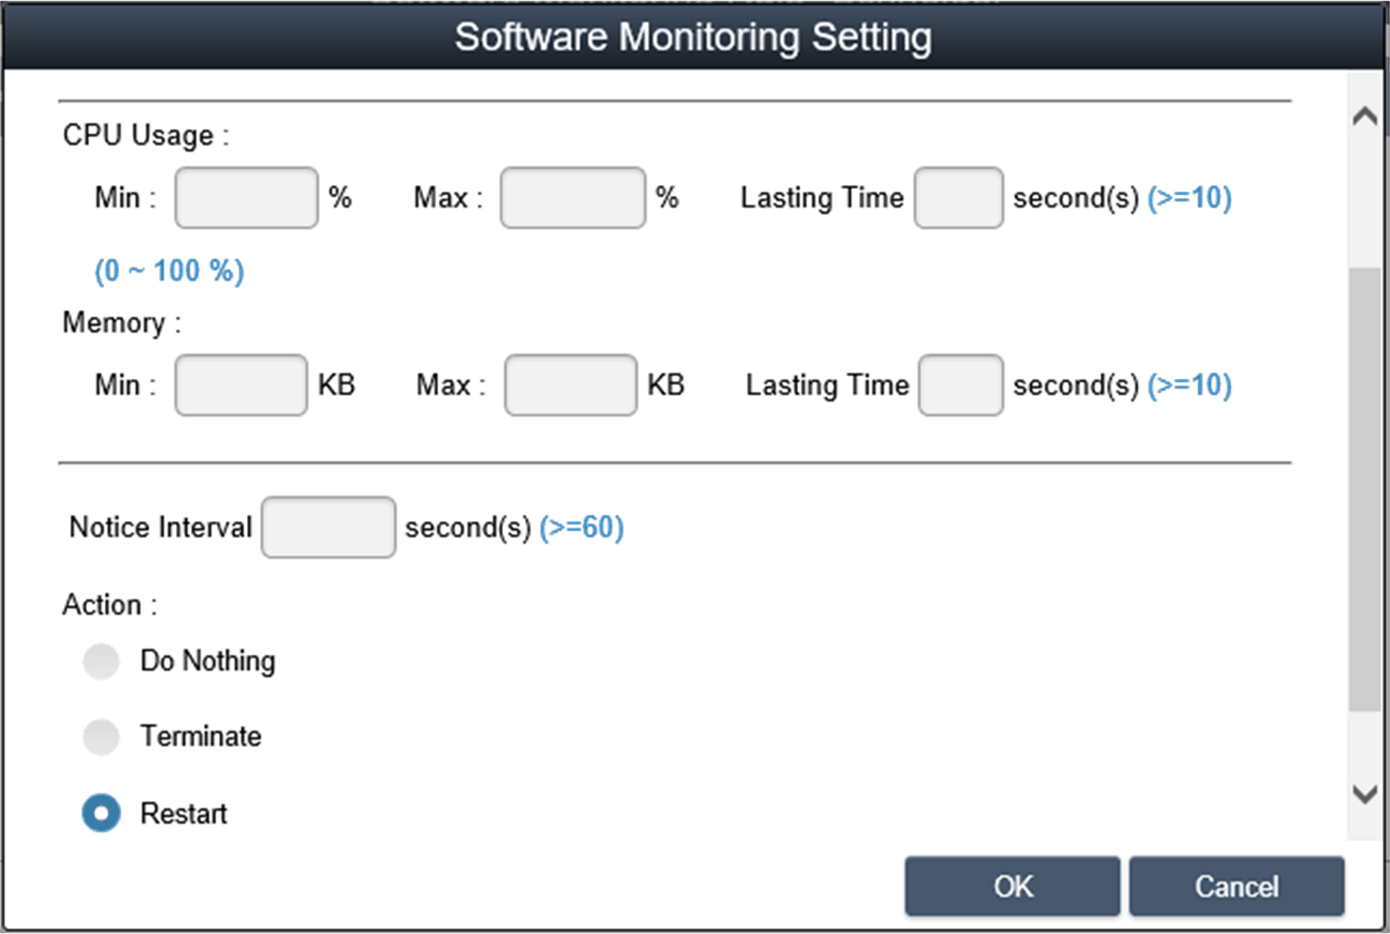The height and width of the screenshot is (934, 1390).
Task: Select the Do Nothing action option
Action: pyautogui.click(x=101, y=661)
